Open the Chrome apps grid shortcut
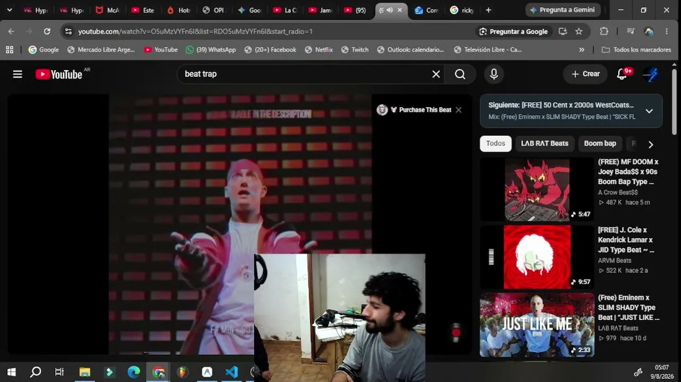Image resolution: width=681 pixels, height=382 pixels. (10, 50)
